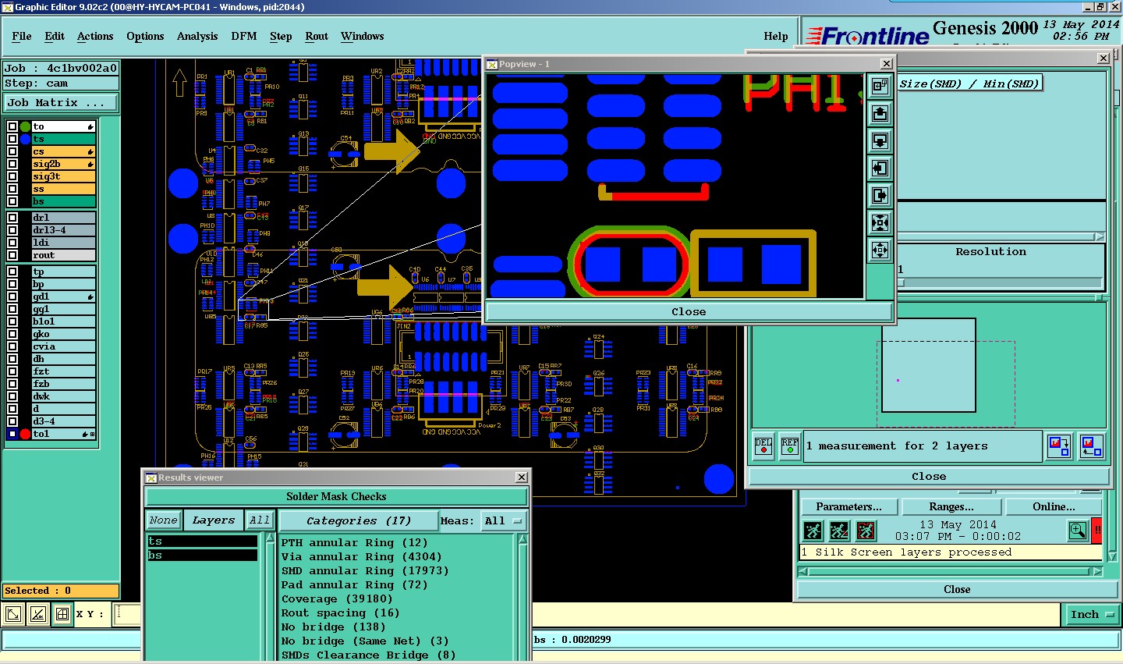Open the Meas: All dropdown
This screenshot has height=664, width=1123.
pos(503,520)
